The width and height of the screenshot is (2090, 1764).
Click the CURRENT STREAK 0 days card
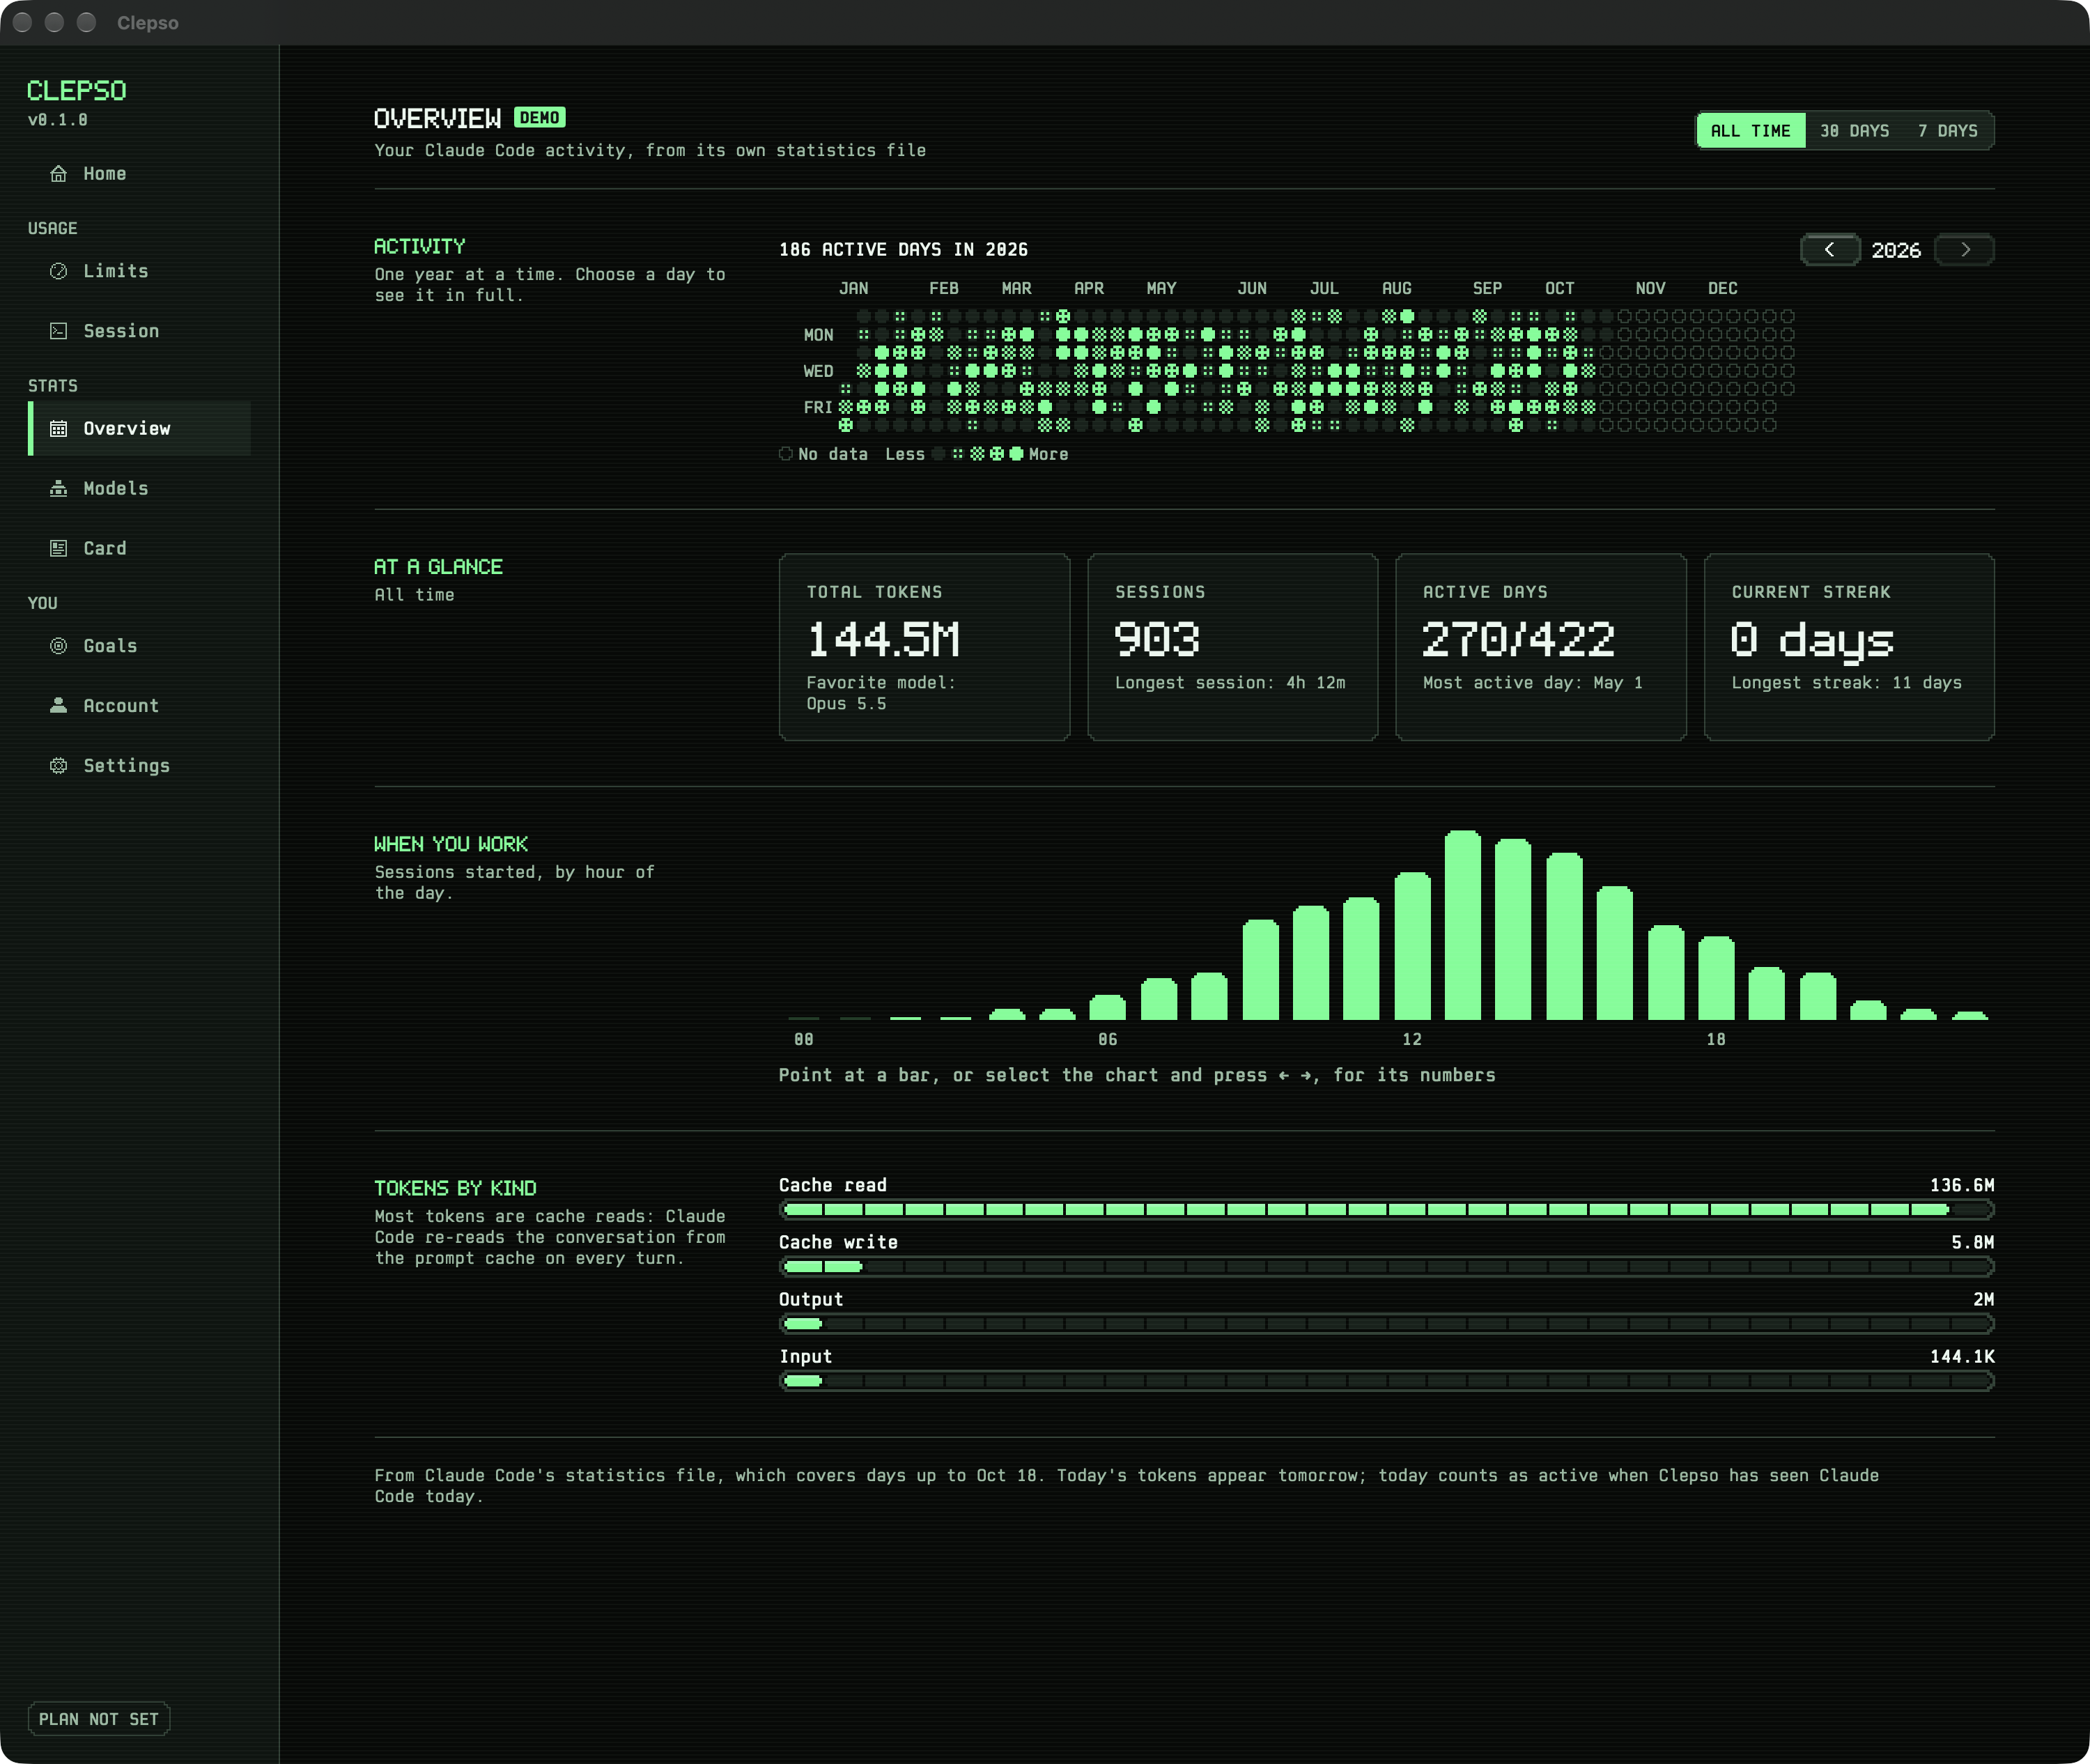[1850, 647]
